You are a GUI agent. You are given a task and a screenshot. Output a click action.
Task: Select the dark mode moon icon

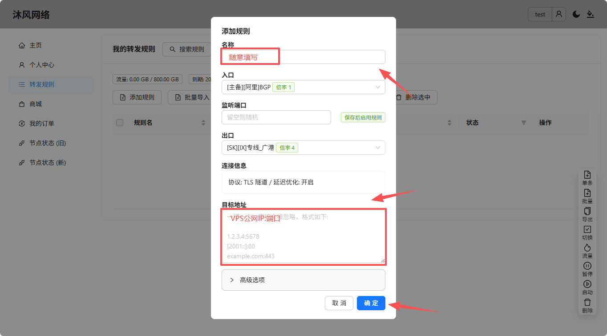[576, 14]
